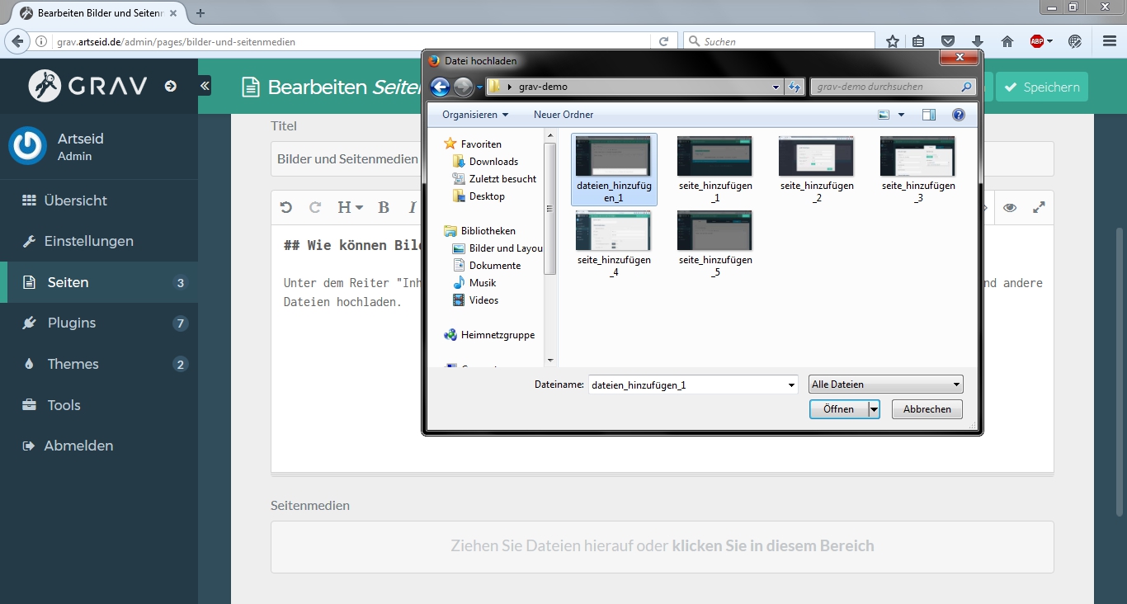Image resolution: width=1127 pixels, height=604 pixels.
Task: Click the help icon in file dialog
Action: 958,115
